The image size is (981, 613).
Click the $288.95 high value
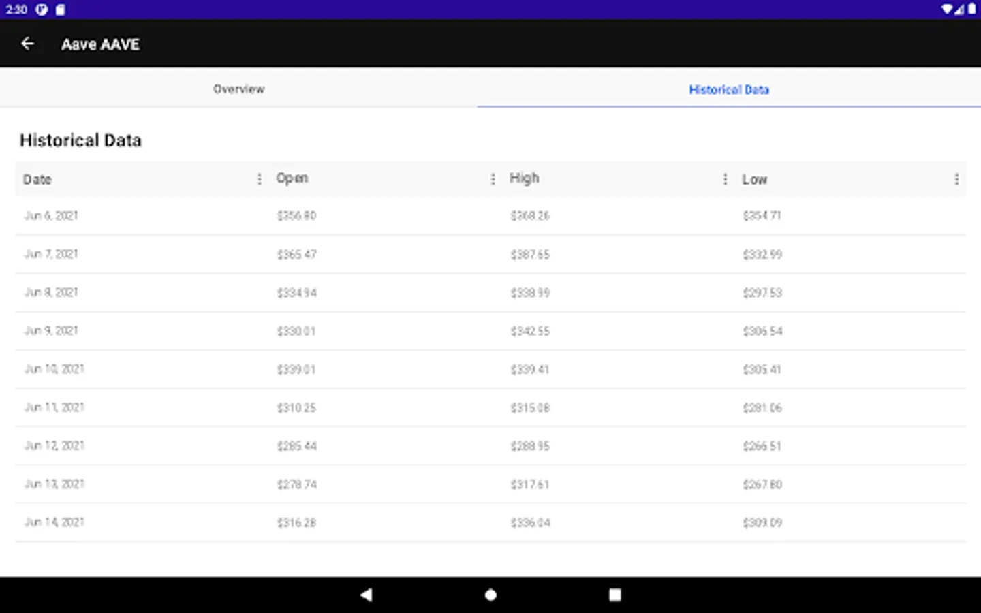tap(530, 446)
